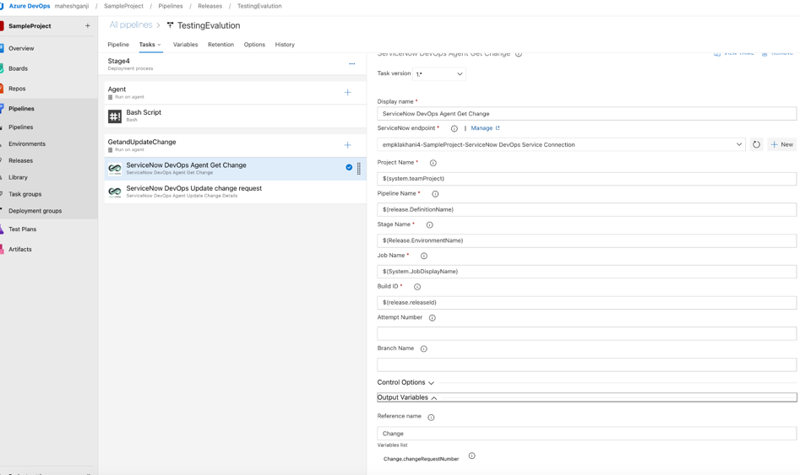The image size is (800, 475).
Task: Open the Stage4 more options ellipsis
Action: 351,64
